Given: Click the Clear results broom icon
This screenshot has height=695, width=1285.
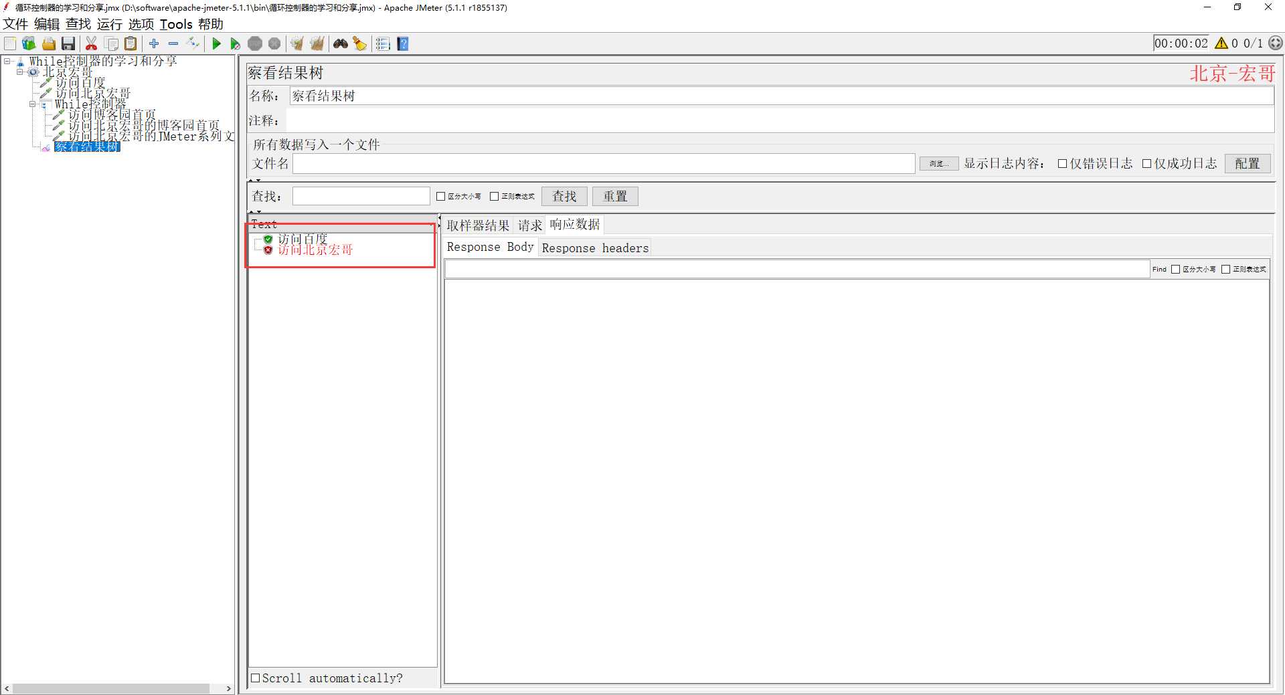Looking at the screenshot, I should pyautogui.click(x=297, y=44).
